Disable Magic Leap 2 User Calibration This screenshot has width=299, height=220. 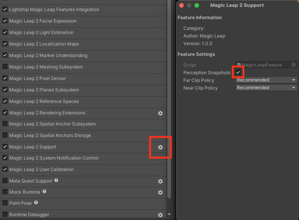click(5, 169)
